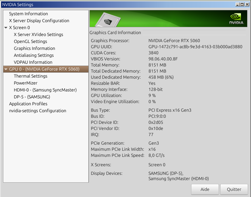The width and height of the screenshot is (251, 197).
Task: Click the NVIDIA logo in banner
Action: pos(236,19)
